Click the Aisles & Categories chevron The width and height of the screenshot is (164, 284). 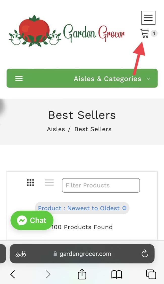pos(148,79)
